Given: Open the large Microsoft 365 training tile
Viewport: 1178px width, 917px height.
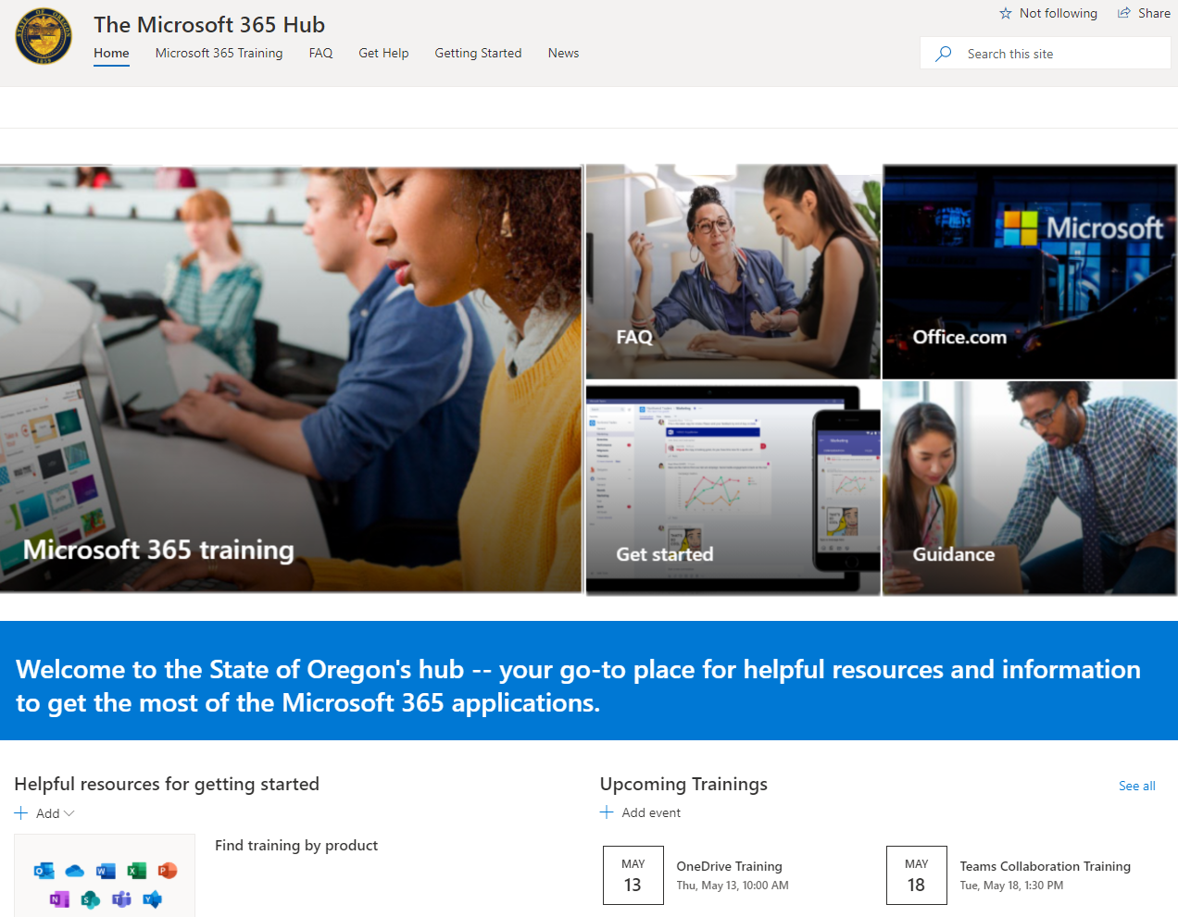Looking at the screenshot, I should click(x=291, y=379).
